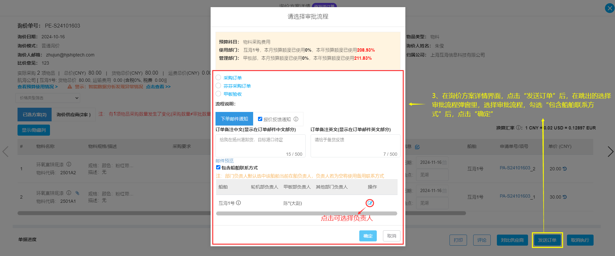Open the 邮件预览 link

(225, 161)
